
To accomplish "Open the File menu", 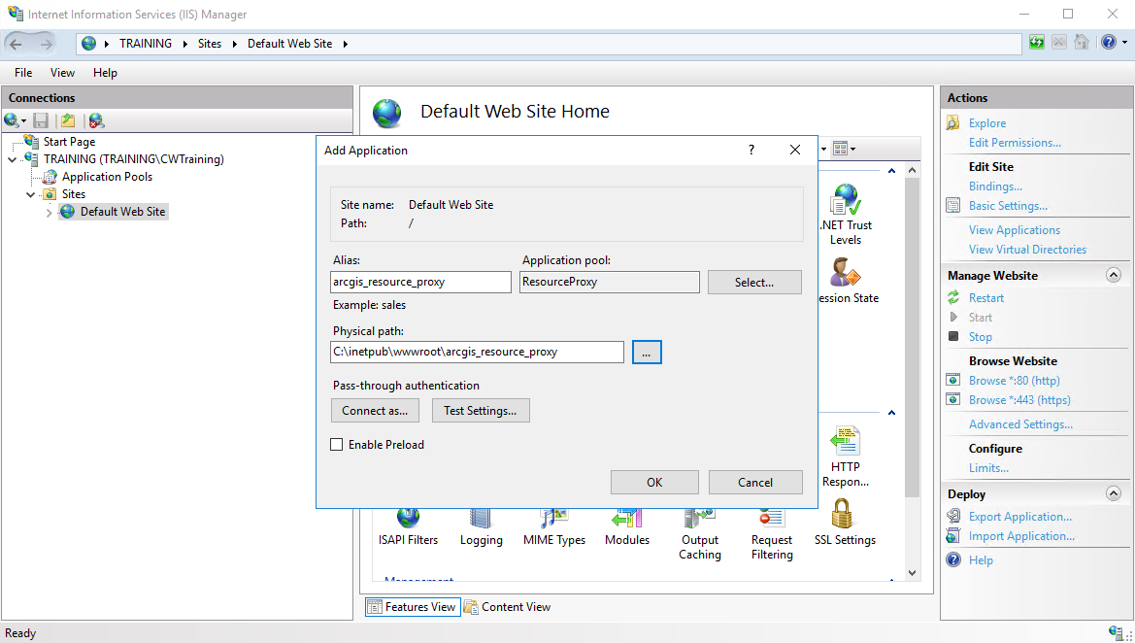I will 23,73.
